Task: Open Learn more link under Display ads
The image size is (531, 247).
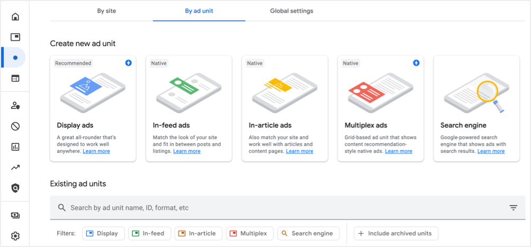Action: [x=96, y=151]
